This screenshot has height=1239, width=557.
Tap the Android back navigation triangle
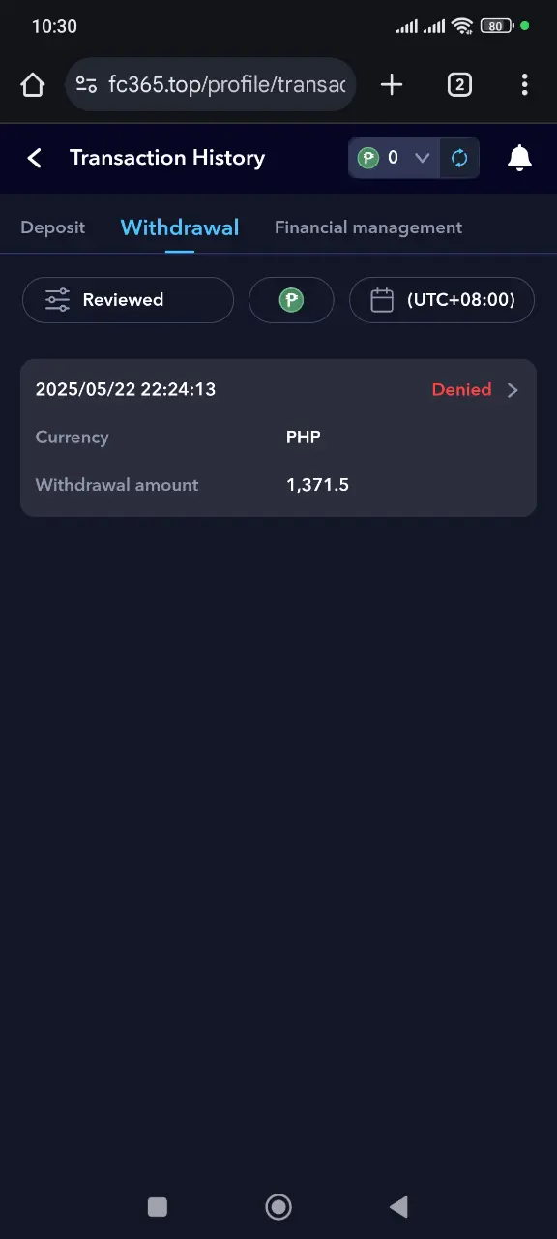(x=398, y=1206)
